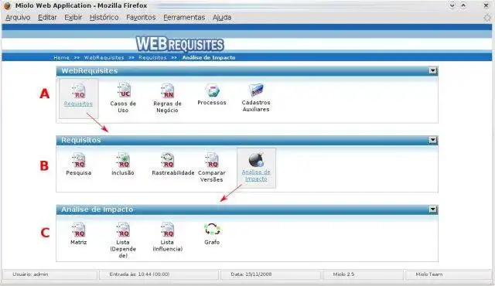Collapse the Requisitos panel

tap(433, 140)
